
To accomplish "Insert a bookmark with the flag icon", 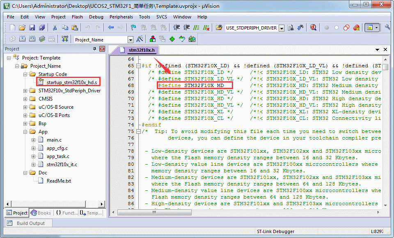I will (133, 27).
